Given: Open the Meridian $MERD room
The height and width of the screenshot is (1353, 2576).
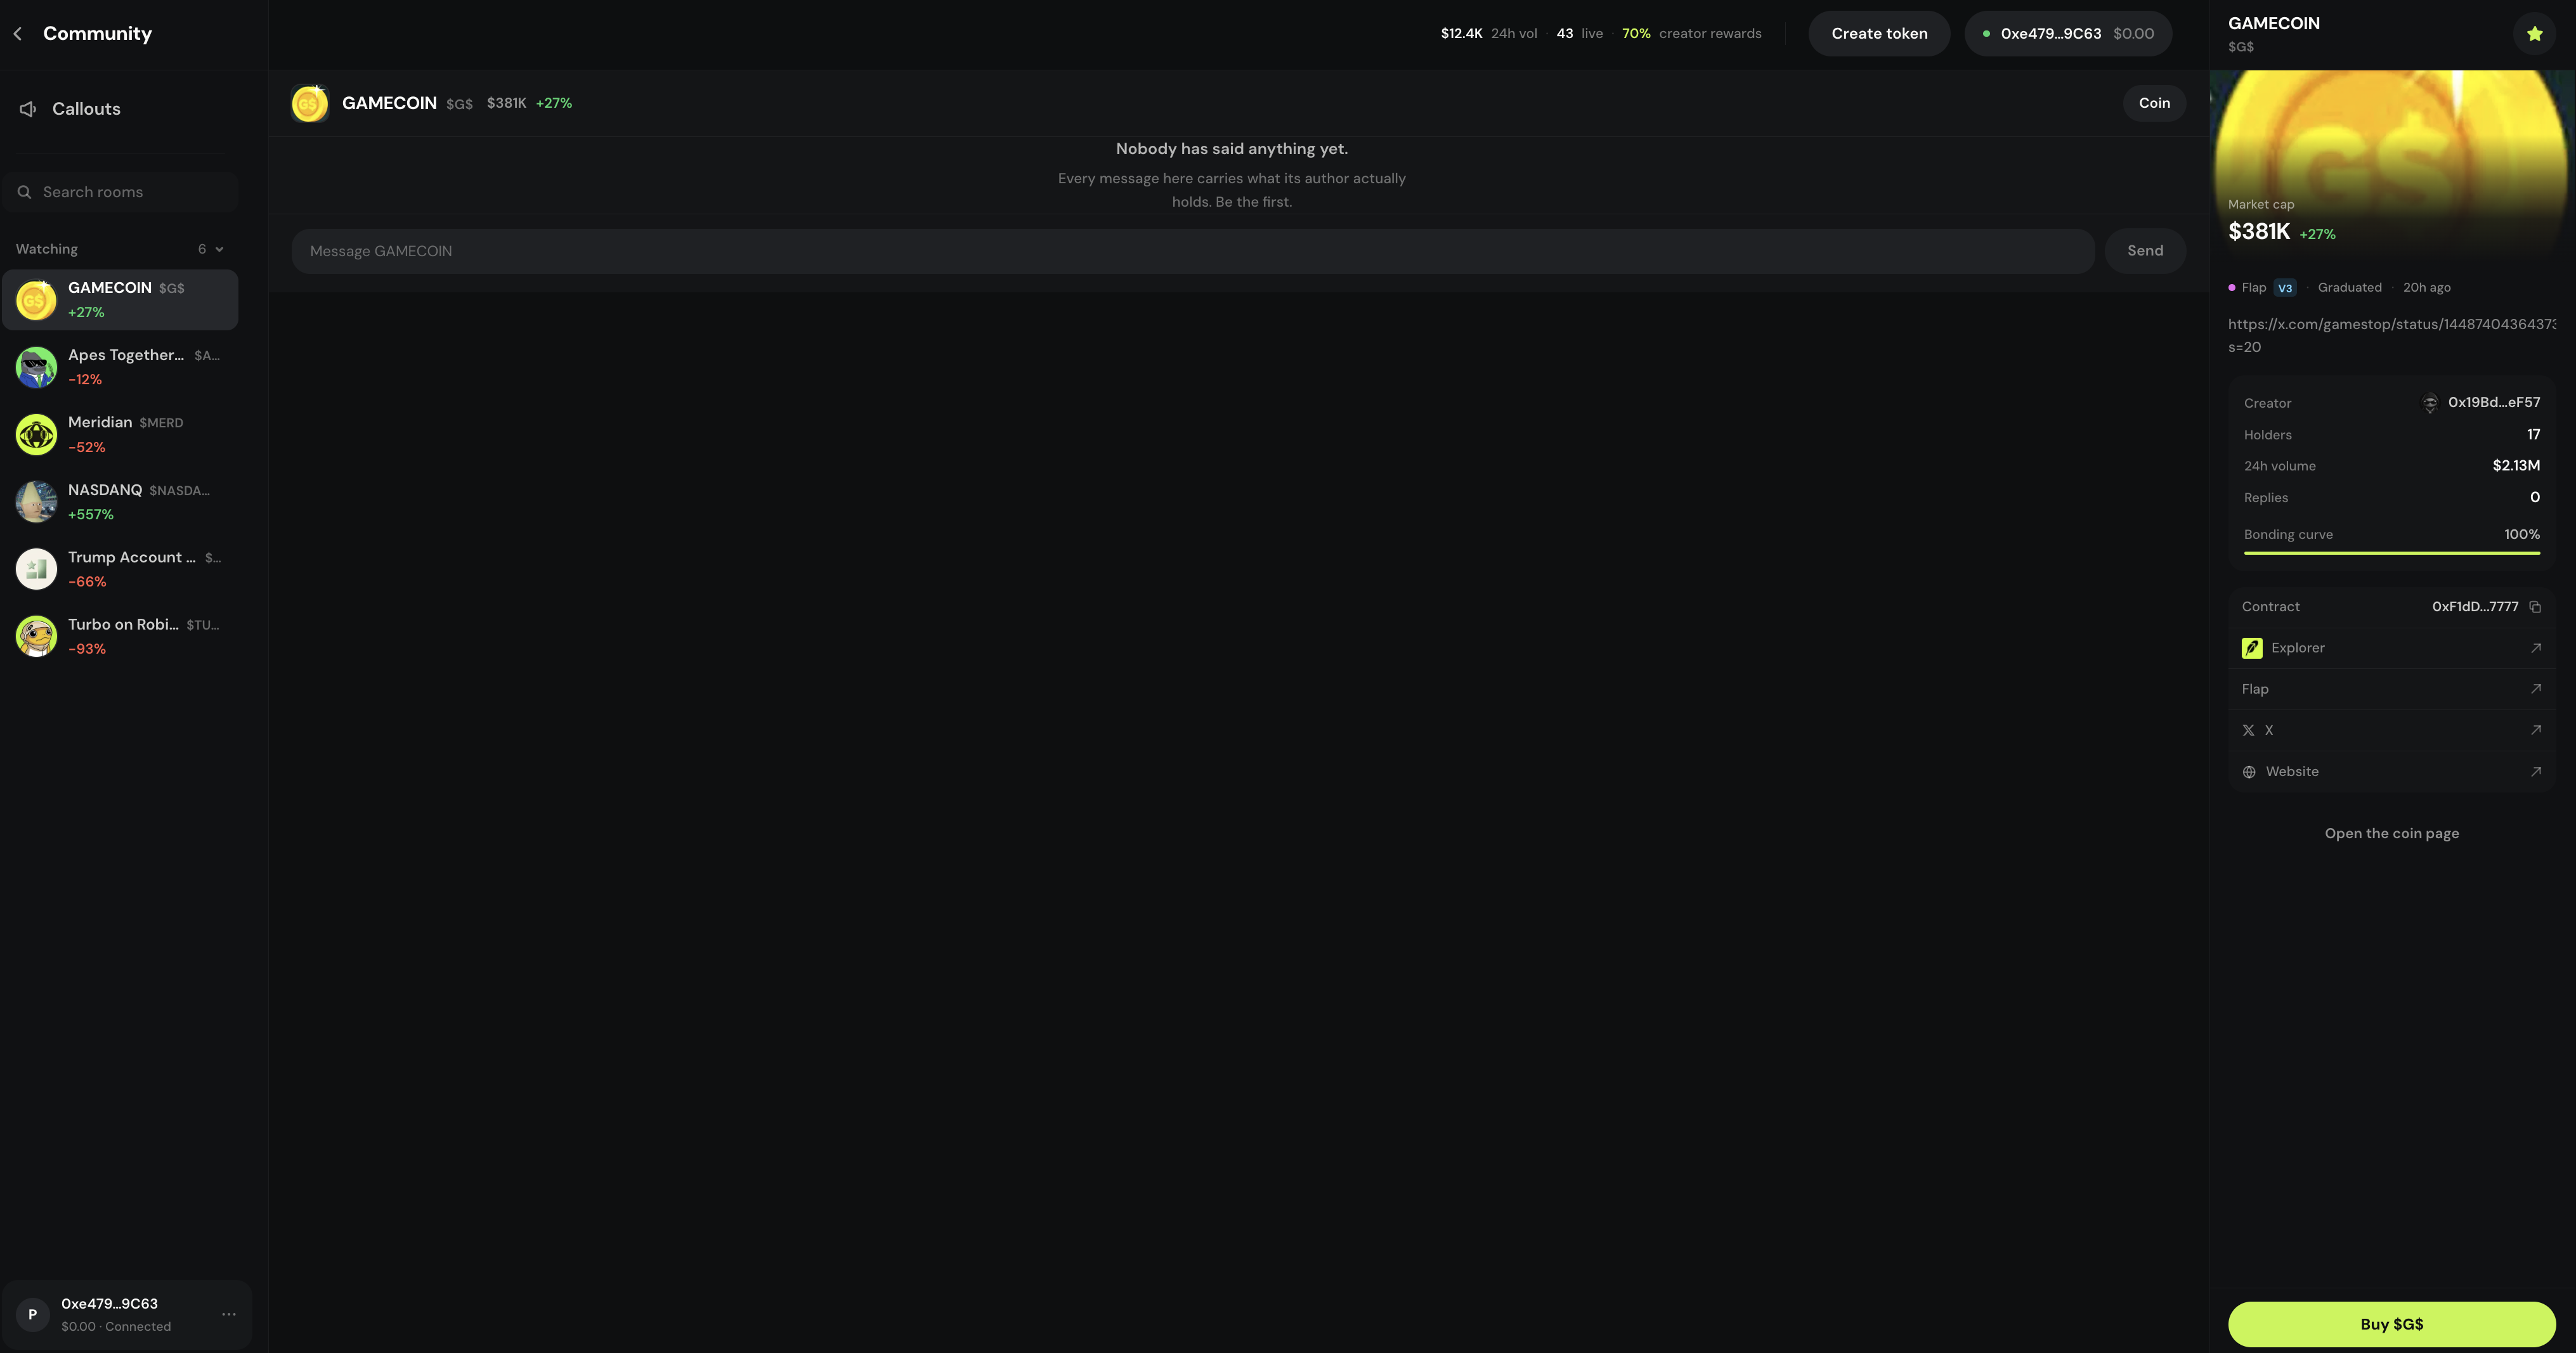Looking at the screenshot, I should click(x=120, y=435).
